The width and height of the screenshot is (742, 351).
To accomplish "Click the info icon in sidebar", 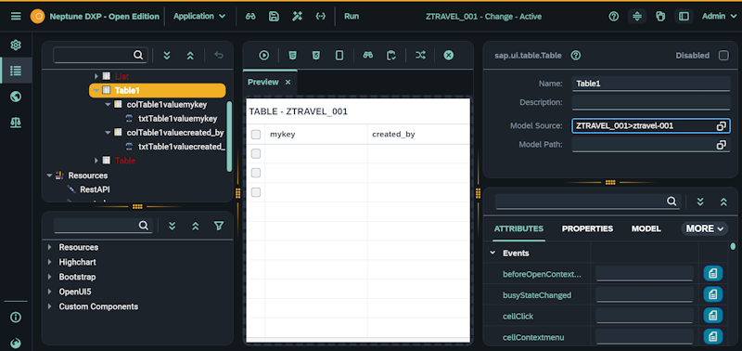I will point(16,318).
